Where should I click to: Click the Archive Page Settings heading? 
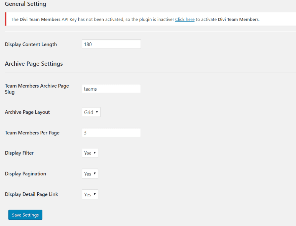pos(34,64)
